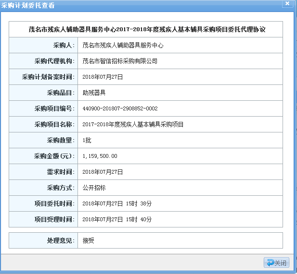Click the 关闭 button
297x274 pixels.
click(x=276, y=262)
